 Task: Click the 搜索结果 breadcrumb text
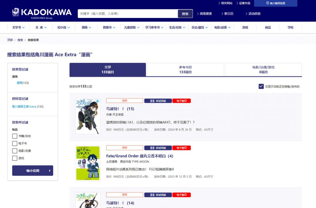pos(33,40)
